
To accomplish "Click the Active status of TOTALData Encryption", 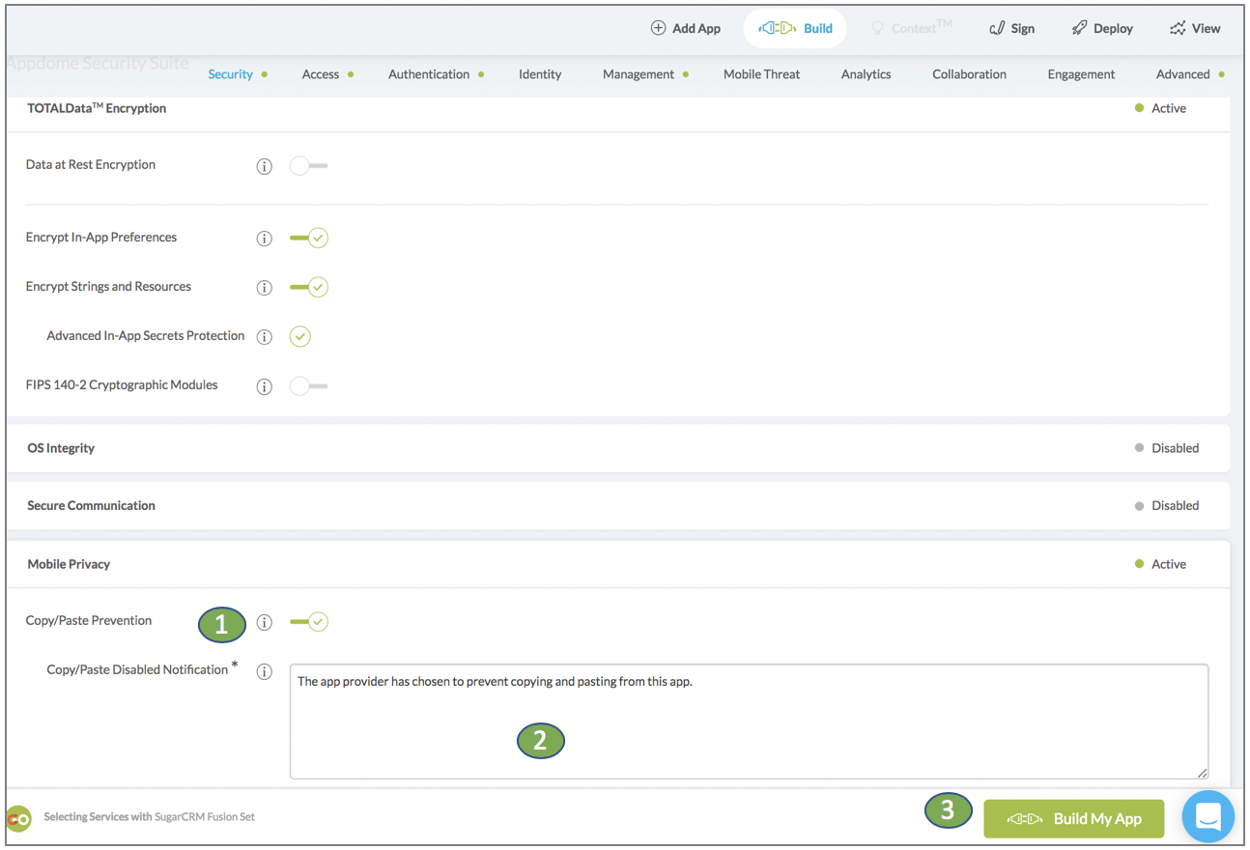I will tap(1160, 108).
